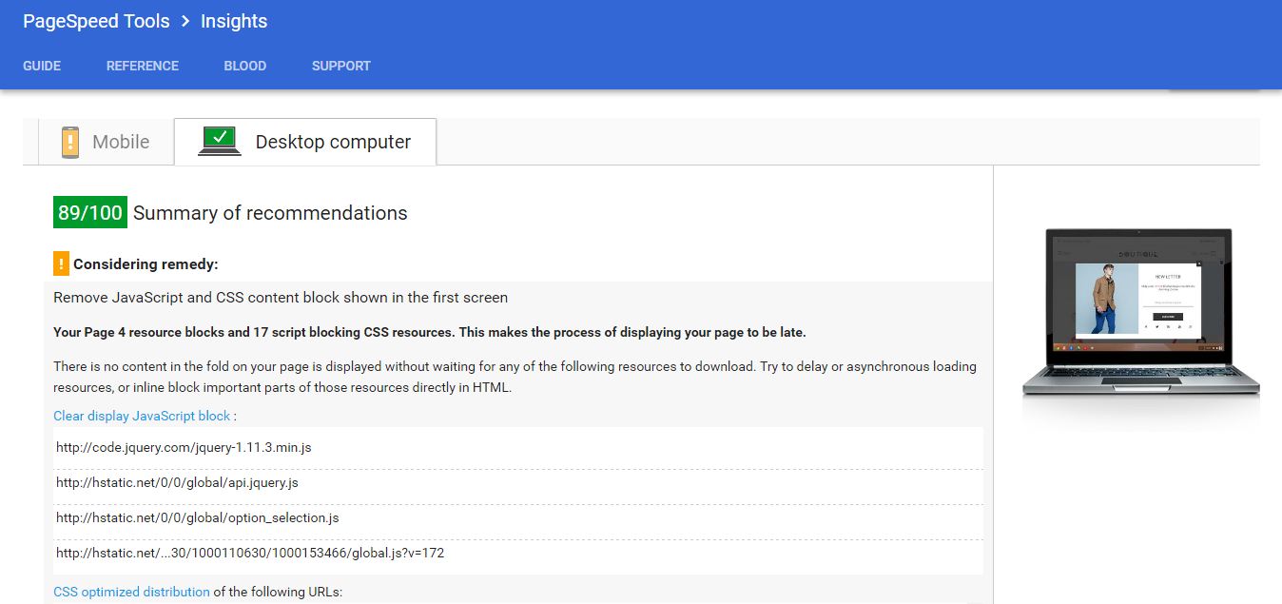Open the Clear display JavaScript block link
Viewport: 1282px width, 604px height.
tap(142, 416)
